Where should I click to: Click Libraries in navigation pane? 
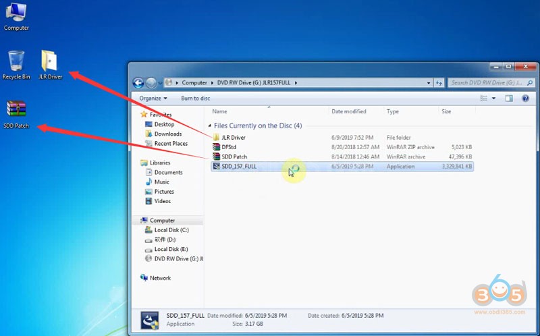160,163
